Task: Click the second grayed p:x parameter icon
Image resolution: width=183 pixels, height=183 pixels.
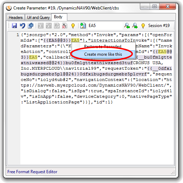Action: [49, 26]
